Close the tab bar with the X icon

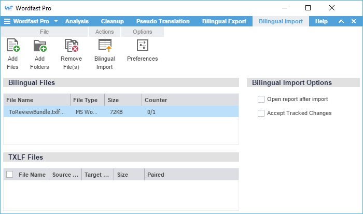click(354, 21)
